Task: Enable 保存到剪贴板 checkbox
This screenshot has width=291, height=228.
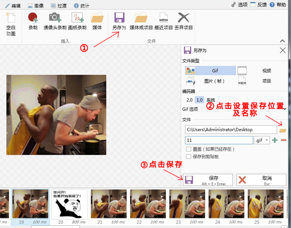Action: point(189,157)
